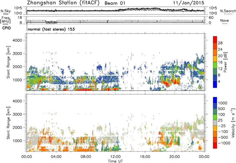Viewport: 236px width, 163px height.
Task: Click the dotted line sample under Nave
Action: coord(224,24)
